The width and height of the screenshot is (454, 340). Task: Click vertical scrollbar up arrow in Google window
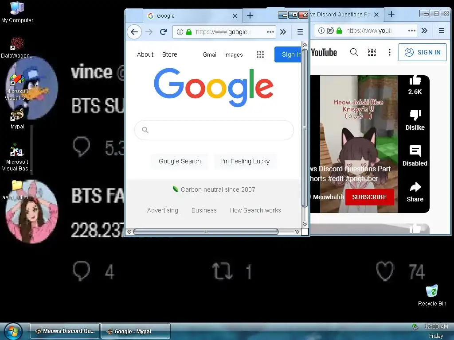(305, 45)
